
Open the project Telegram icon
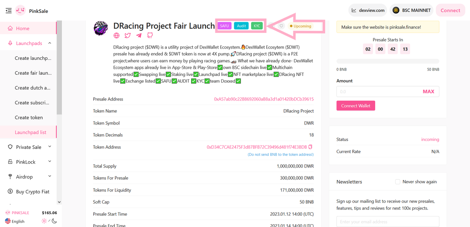139,36
